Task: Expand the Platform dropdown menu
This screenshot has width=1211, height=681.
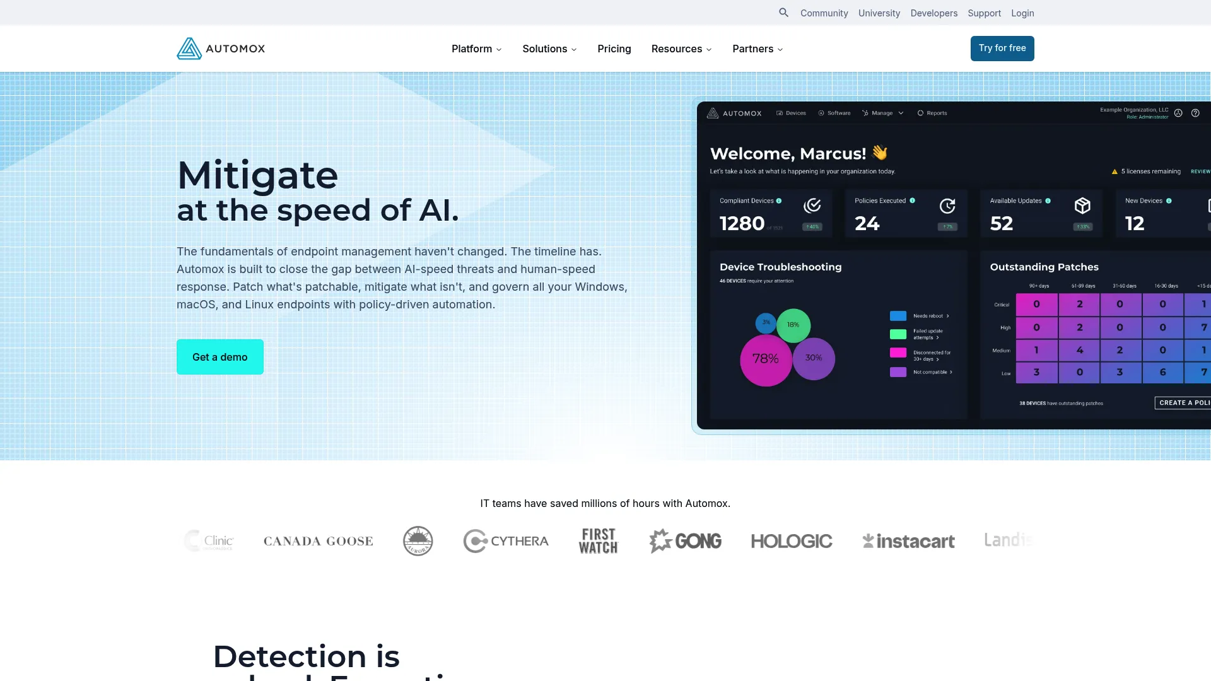Action: coord(476,49)
